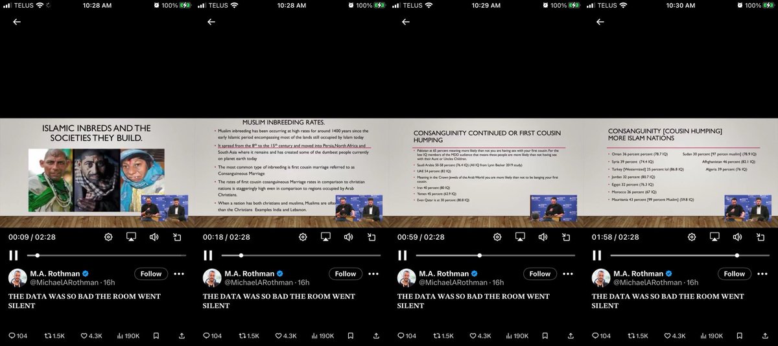The width and height of the screenshot is (778, 346).
Task: Open the more options dots in the 01:58 screenshot
Action: [762, 273]
